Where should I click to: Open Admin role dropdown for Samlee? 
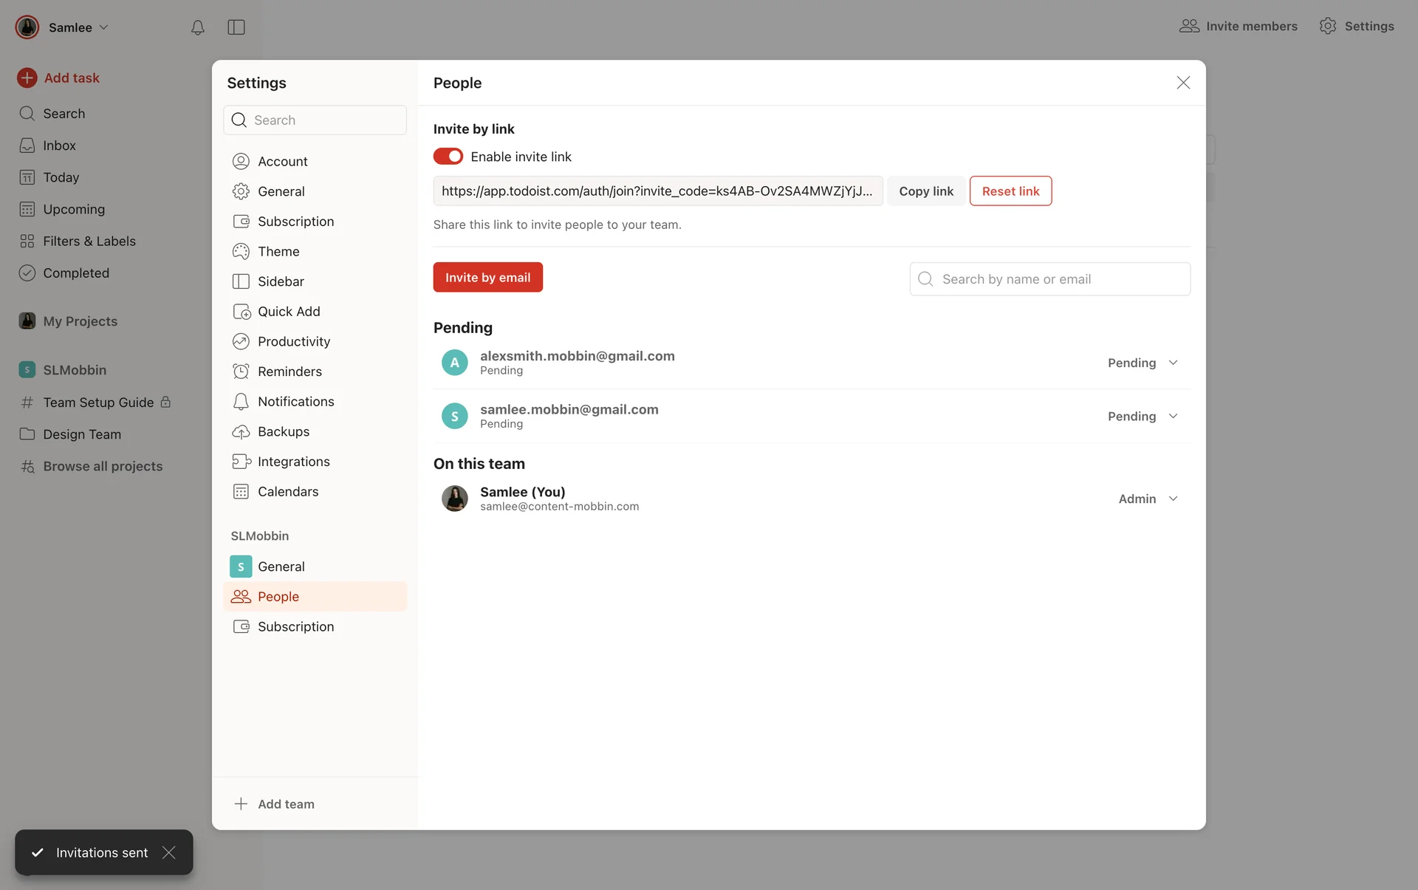(1148, 499)
